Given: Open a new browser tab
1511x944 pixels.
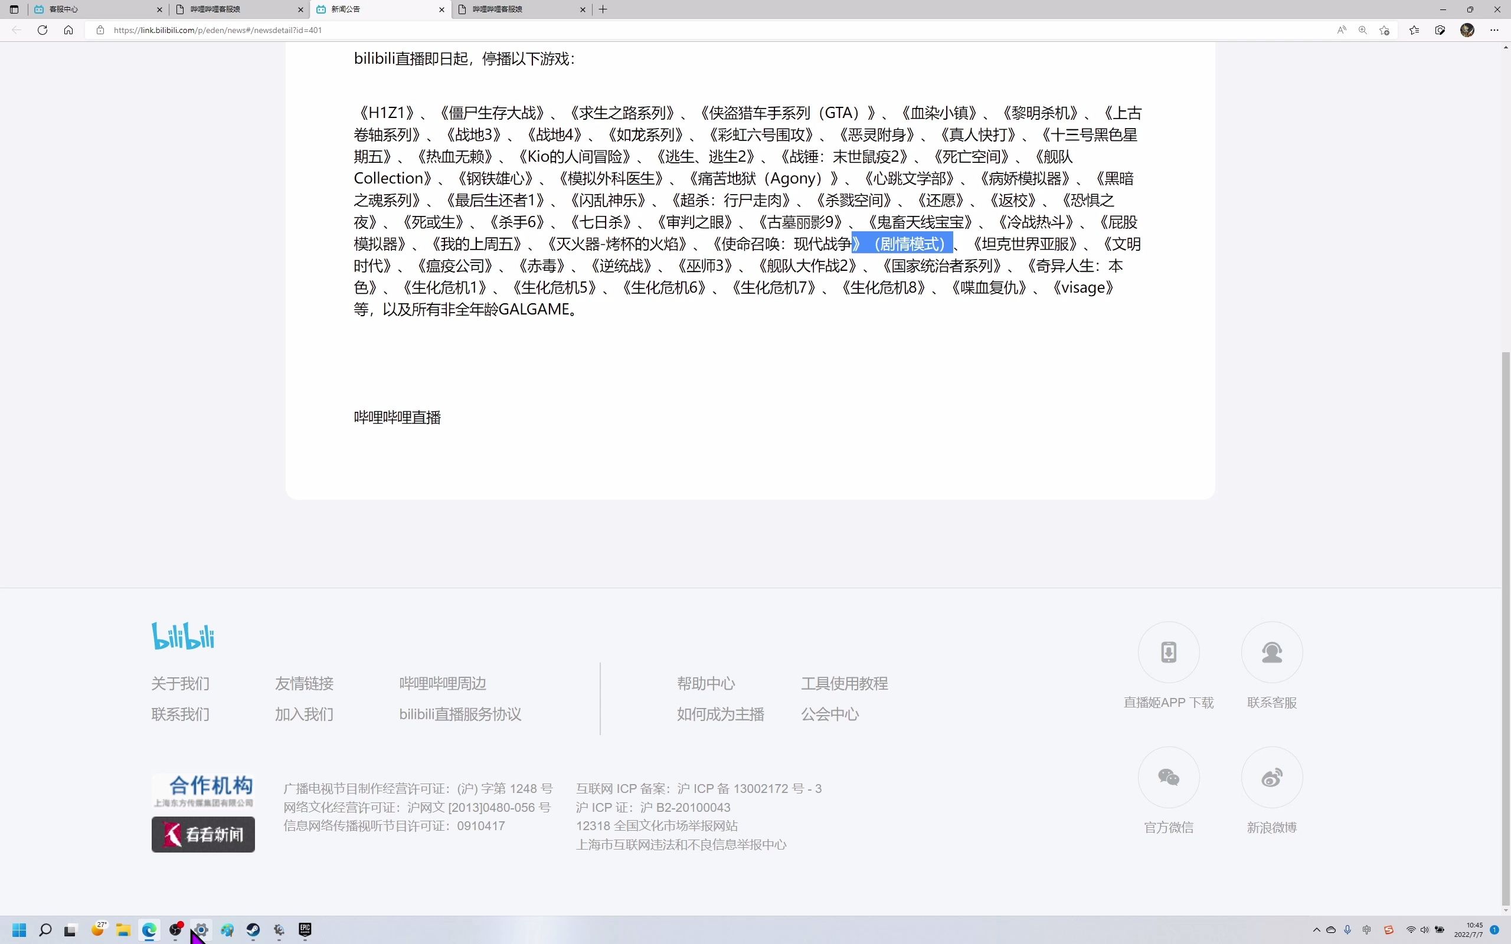Looking at the screenshot, I should coord(603,9).
